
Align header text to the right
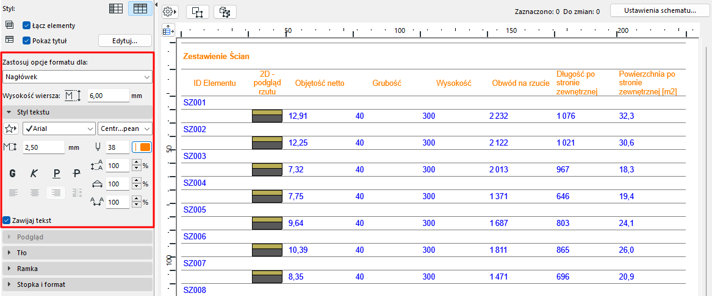[56, 193]
